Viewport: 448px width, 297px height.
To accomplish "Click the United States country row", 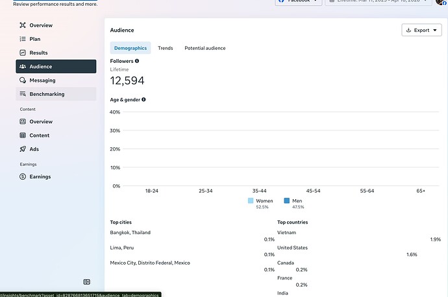I will tap(359, 251).
